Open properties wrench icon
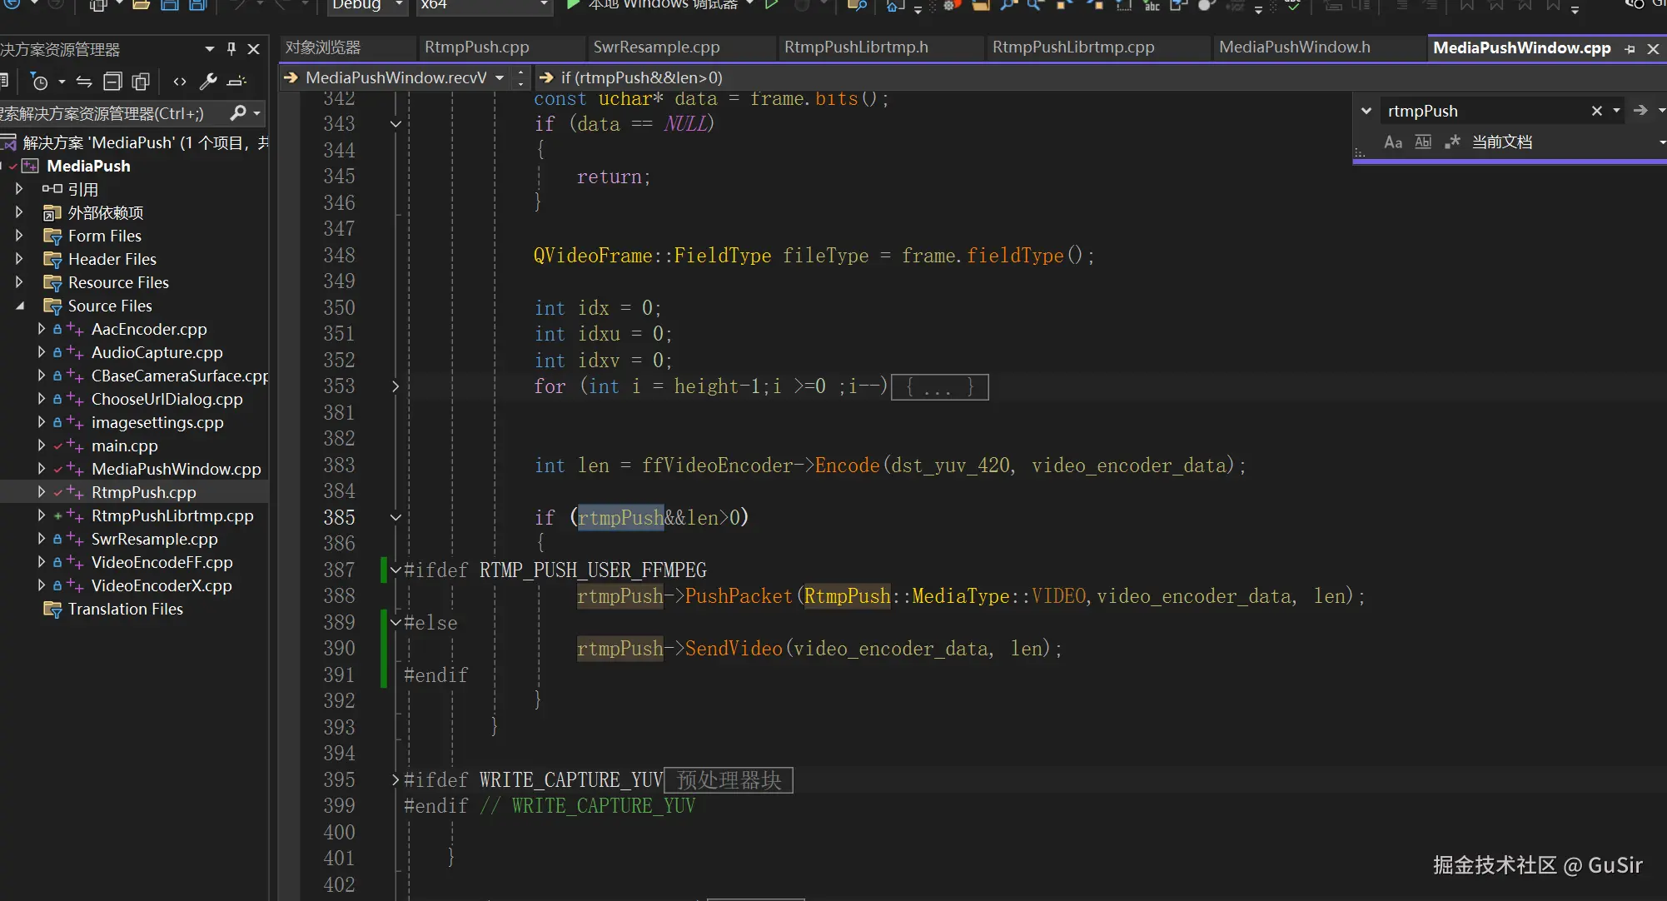Image resolution: width=1667 pixels, height=901 pixels. tap(208, 82)
